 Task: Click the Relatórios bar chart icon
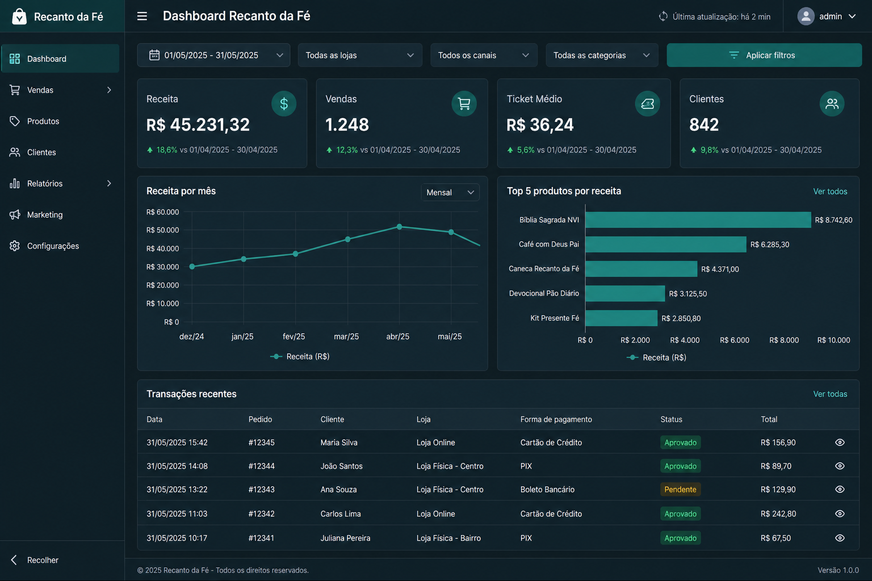pyautogui.click(x=15, y=183)
